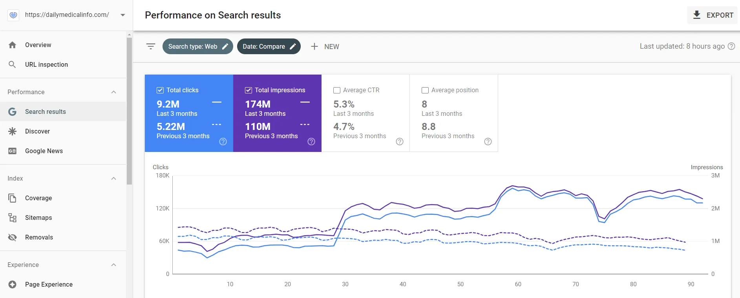Screen dimensions: 740x298
Task: Enable the Average position checkbox
Action: click(425, 90)
